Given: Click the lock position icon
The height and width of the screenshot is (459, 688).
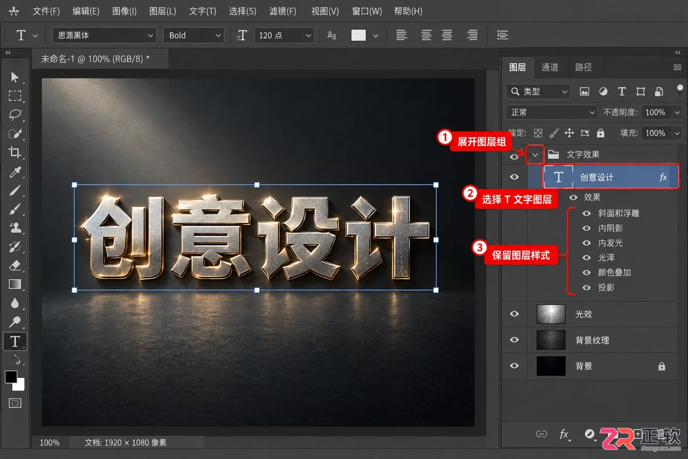Looking at the screenshot, I should 569,133.
